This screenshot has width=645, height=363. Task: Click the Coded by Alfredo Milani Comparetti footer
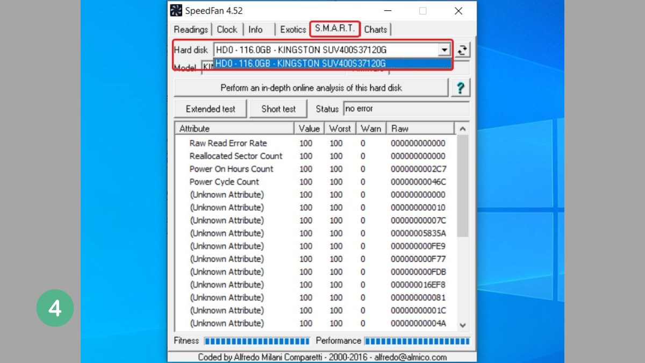click(x=322, y=357)
